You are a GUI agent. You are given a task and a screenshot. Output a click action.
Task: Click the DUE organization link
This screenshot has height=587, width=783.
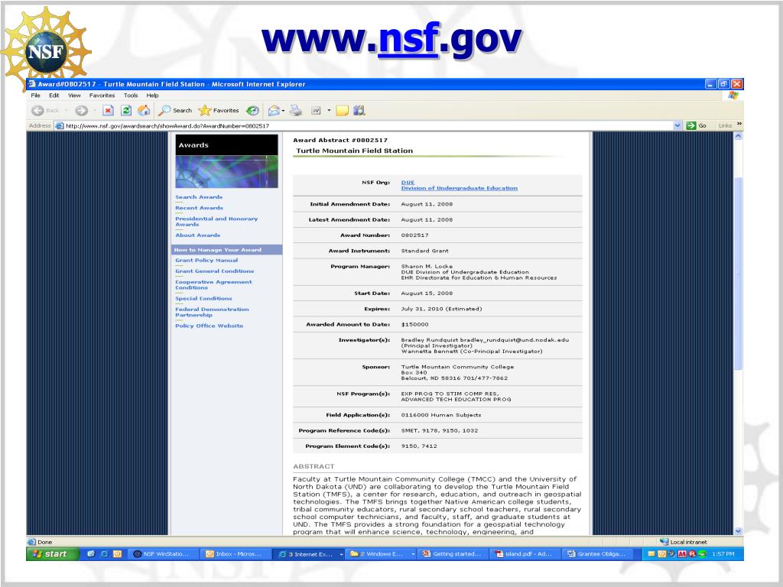pos(408,183)
